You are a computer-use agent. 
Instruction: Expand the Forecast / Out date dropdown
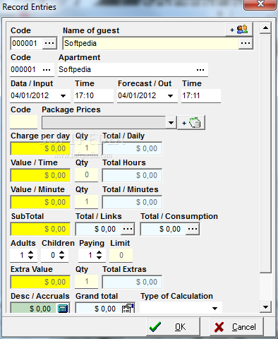click(170, 96)
